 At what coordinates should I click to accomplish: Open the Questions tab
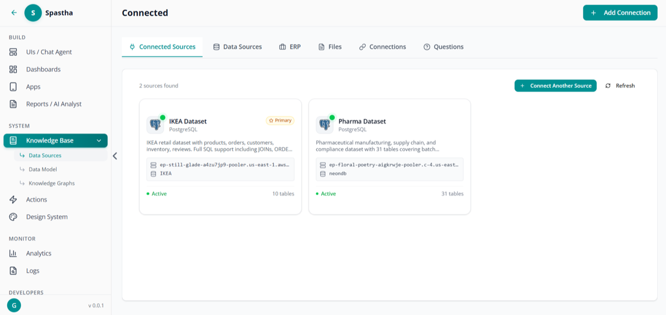(443, 47)
